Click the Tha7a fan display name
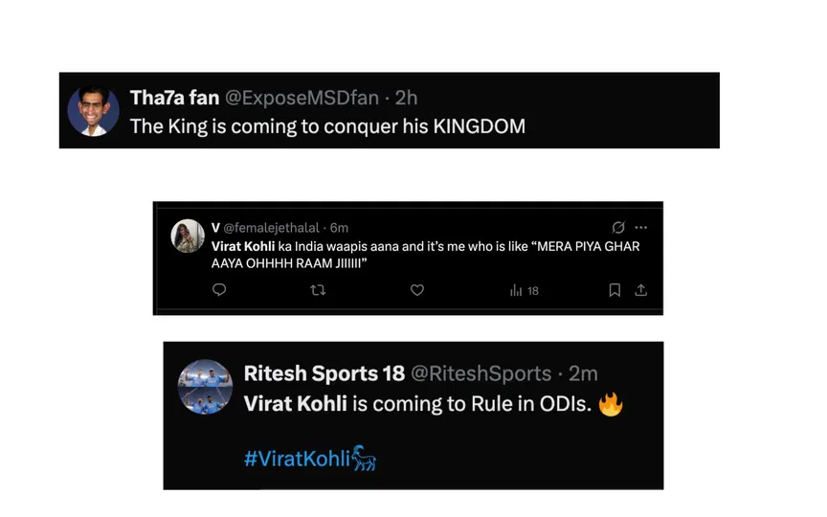827x517 pixels. 173,99
